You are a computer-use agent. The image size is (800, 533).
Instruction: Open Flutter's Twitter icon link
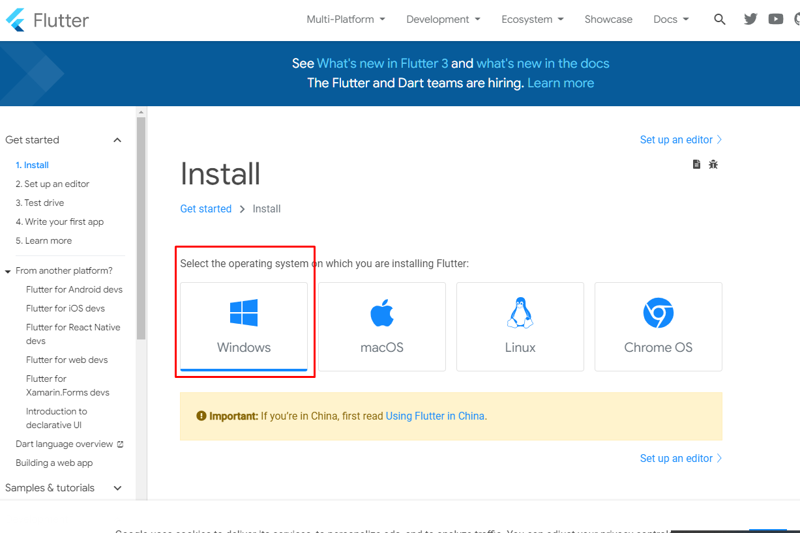point(751,20)
